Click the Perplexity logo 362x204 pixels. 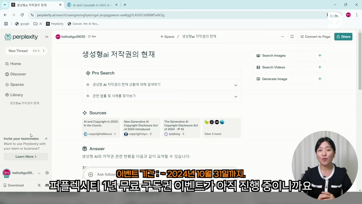(21, 37)
